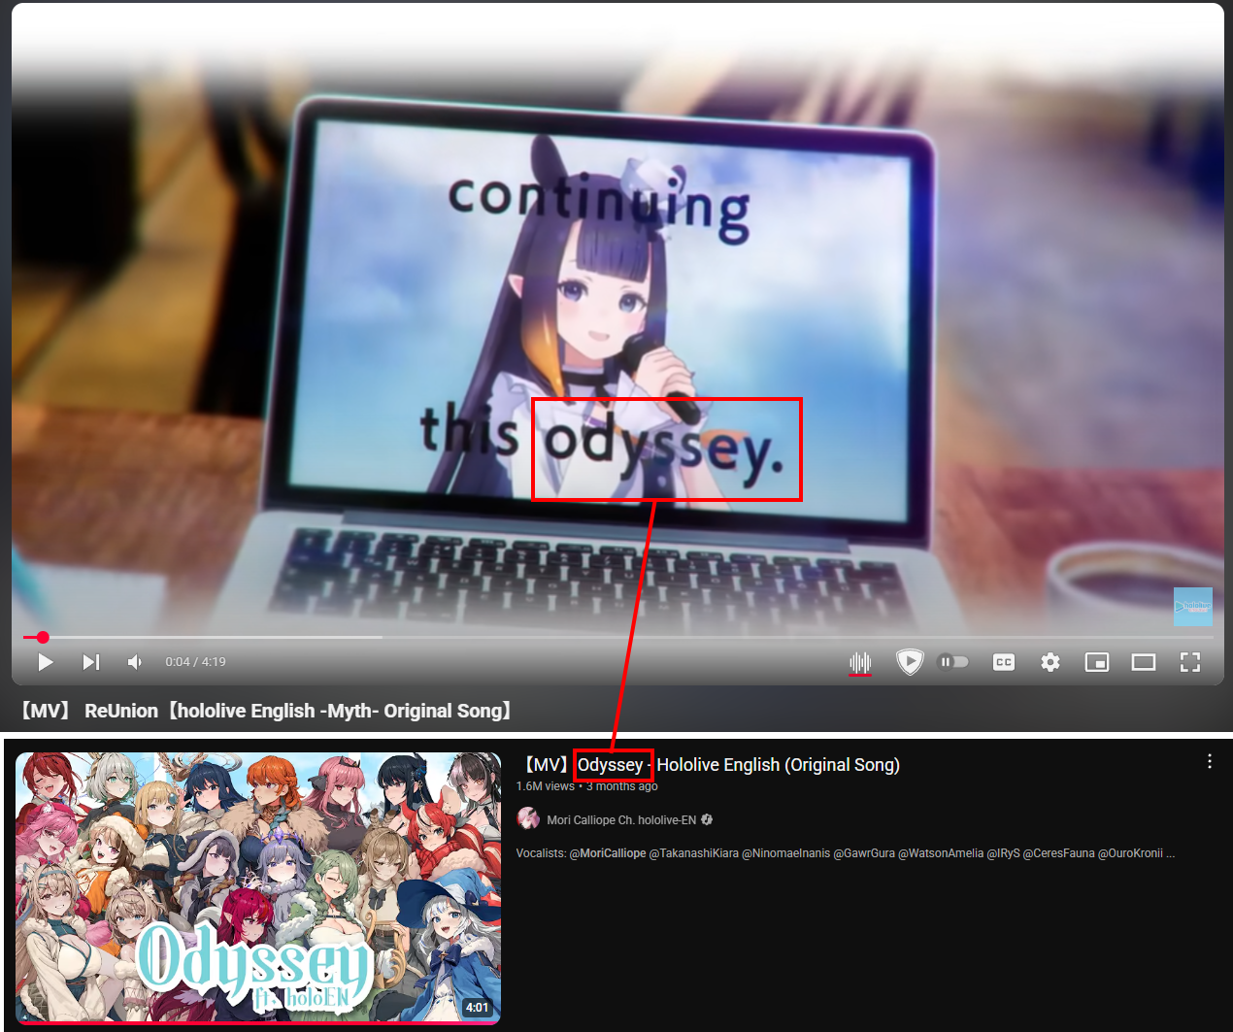
Task: Click the 0:04 / 4:19 time display
Action: click(195, 662)
